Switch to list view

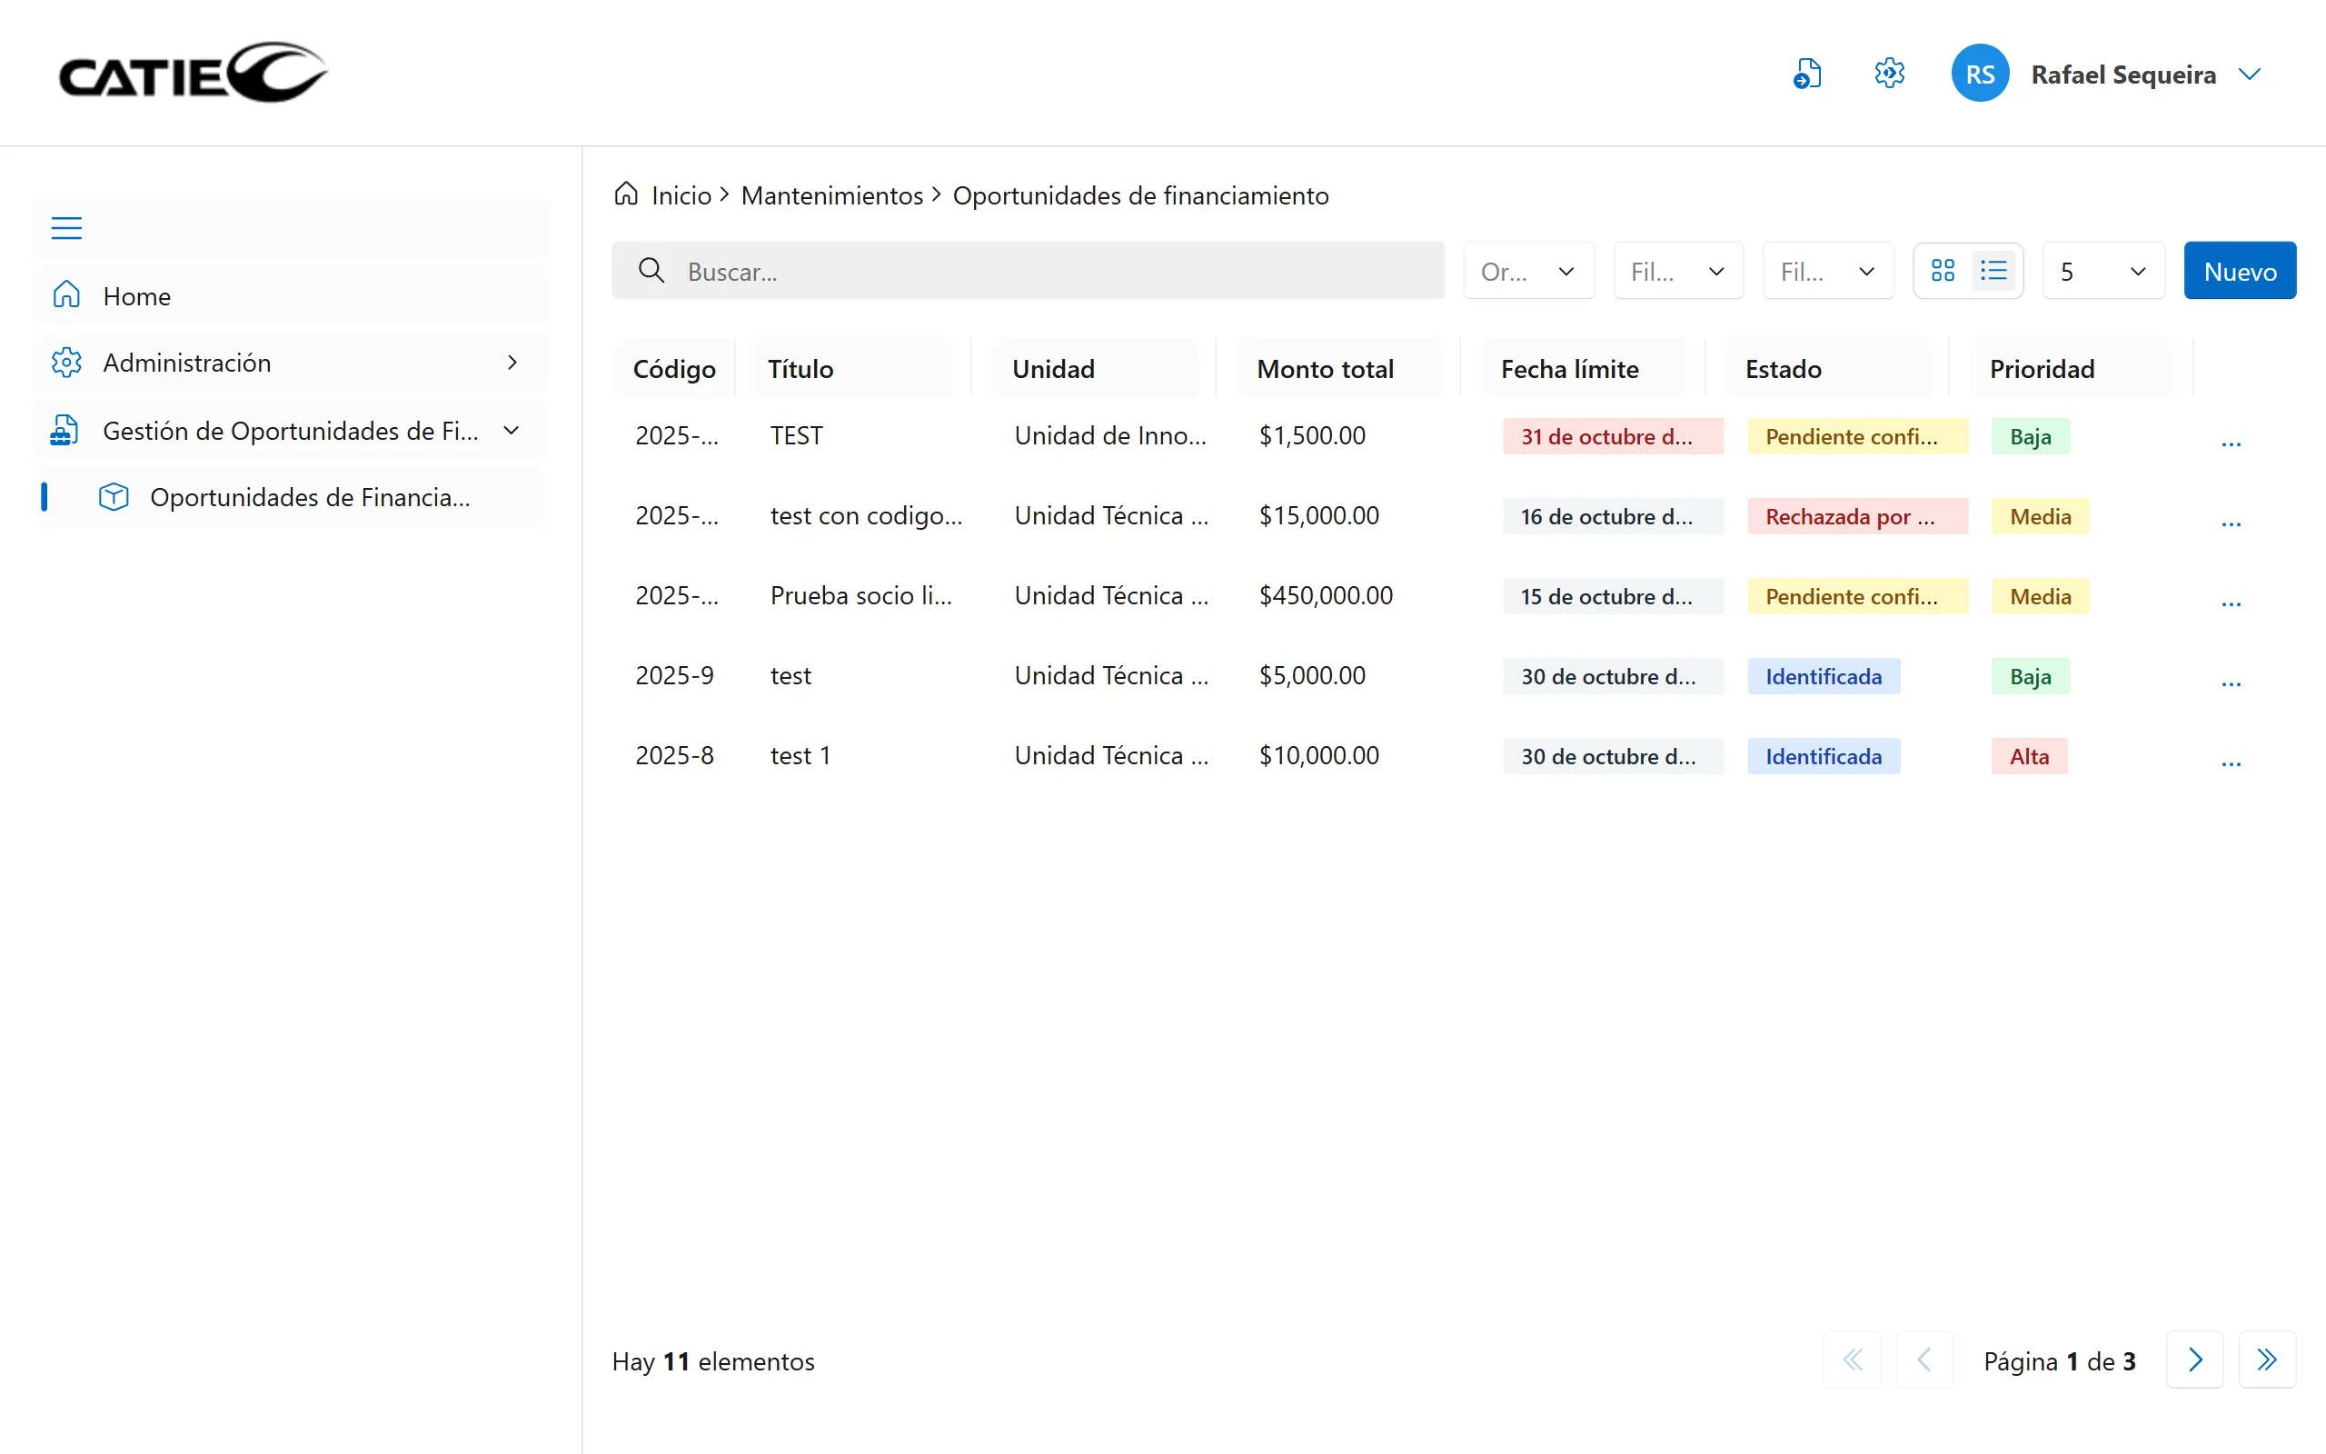coord(1994,271)
